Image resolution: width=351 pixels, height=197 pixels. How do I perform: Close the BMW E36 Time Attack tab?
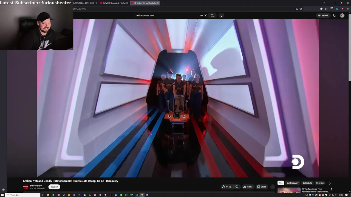[127, 3]
